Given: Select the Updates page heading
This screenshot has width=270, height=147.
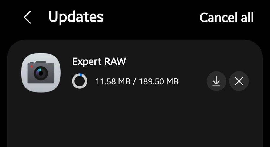Looking at the screenshot, I should [x=76, y=17].
